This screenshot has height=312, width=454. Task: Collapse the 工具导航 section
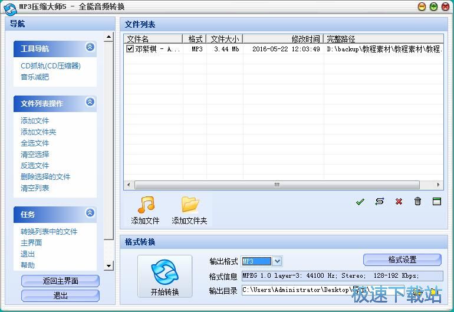(x=90, y=47)
